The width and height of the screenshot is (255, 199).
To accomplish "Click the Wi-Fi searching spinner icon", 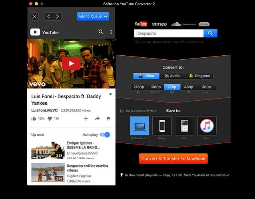I will [122, 111].
